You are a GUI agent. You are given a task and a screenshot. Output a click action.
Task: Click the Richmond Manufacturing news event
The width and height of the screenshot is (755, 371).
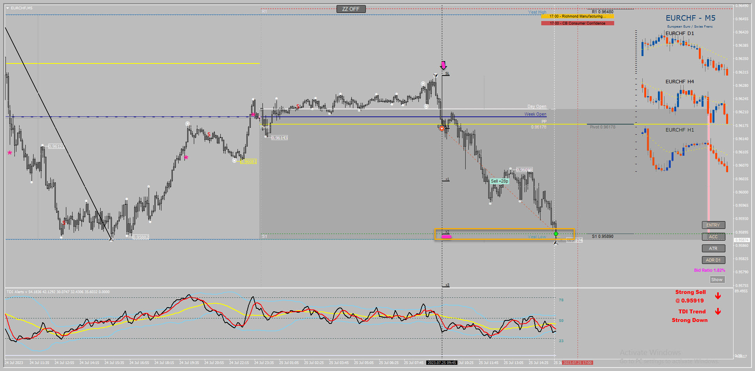(x=578, y=16)
